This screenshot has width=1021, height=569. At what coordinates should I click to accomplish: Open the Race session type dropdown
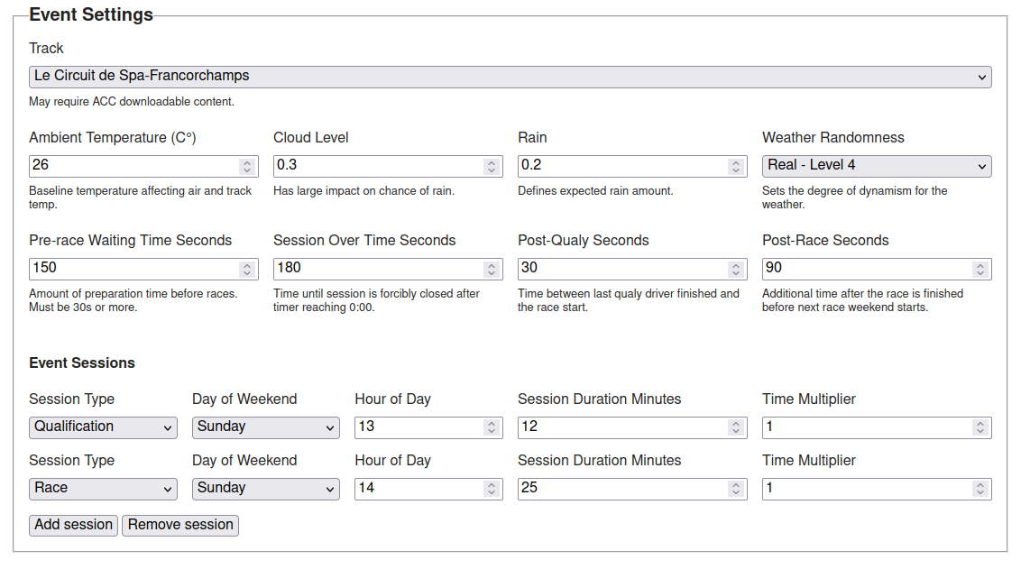pos(103,489)
